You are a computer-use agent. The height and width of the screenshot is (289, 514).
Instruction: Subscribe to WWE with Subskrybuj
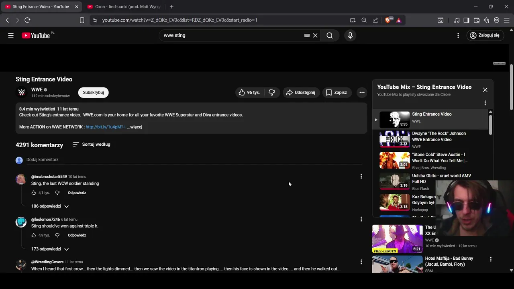coord(94,92)
